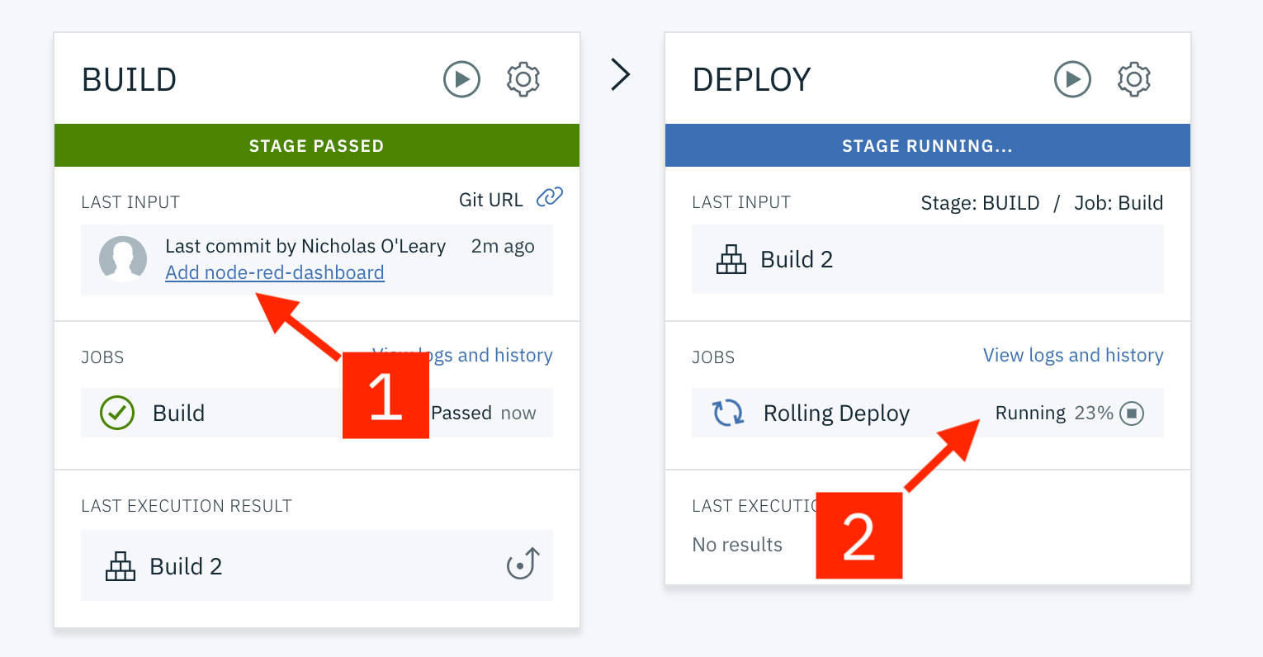The width and height of the screenshot is (1263, 657).
Task: Click the STAGE PASSED status banner
Action: pyautogui.click(x=316, y=146)
